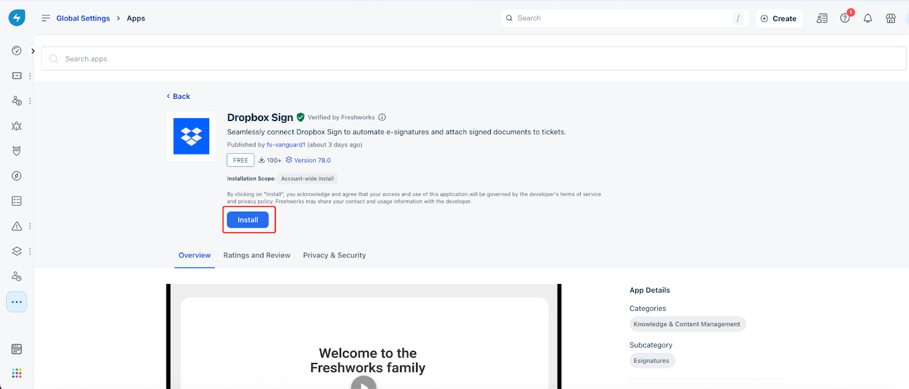
Task: Open the three-dot menu beside the layers icon
Action: [30, 251]
